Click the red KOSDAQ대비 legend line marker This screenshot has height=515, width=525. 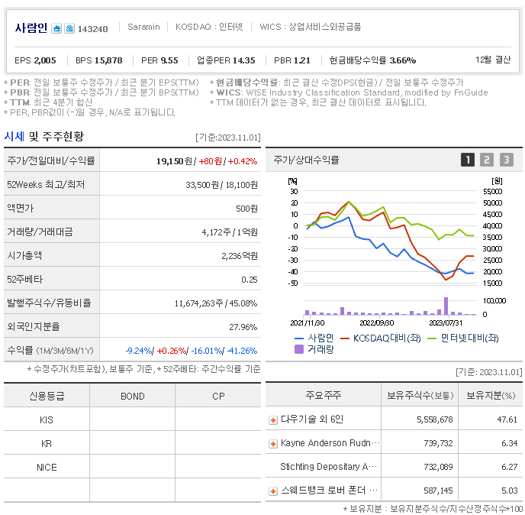[x=345, y=338]
